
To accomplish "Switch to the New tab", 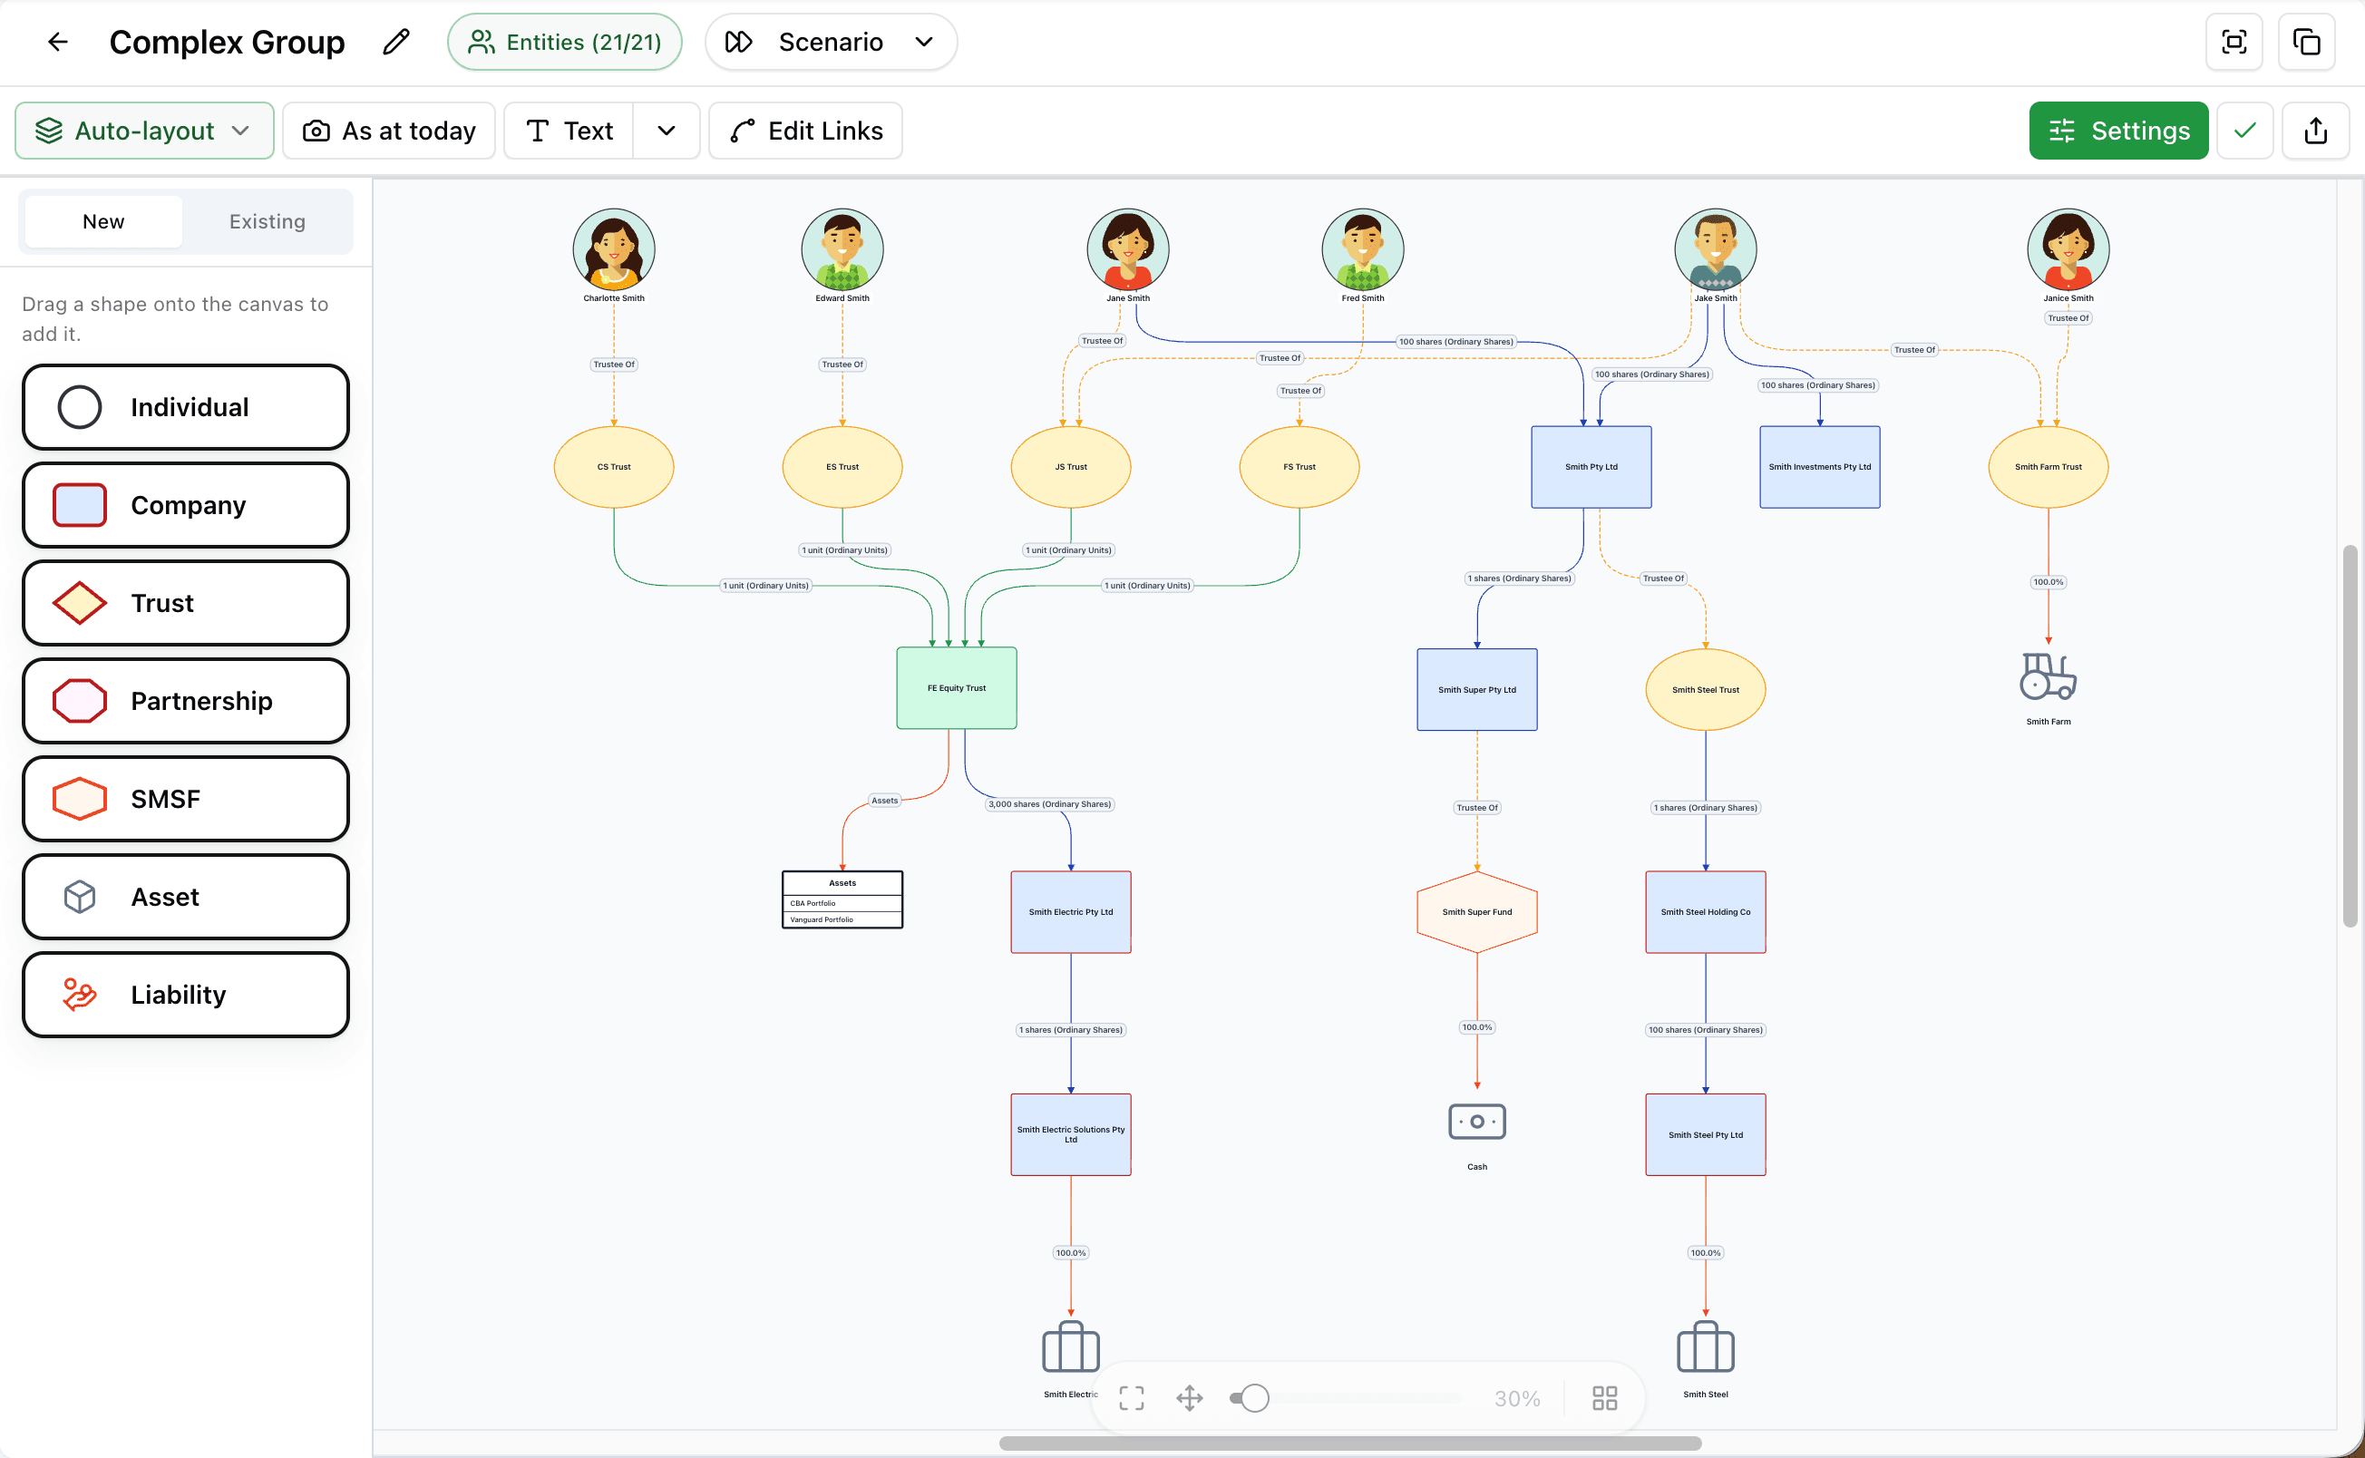I will [x=103, y=222].
